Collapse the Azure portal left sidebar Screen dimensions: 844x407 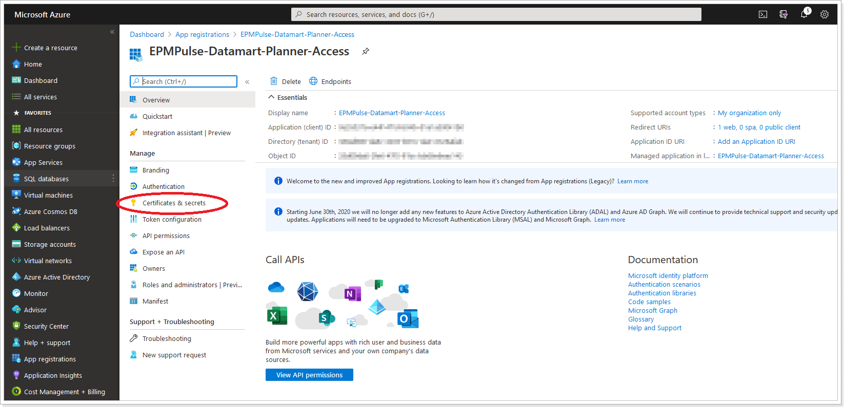(112, 32)
